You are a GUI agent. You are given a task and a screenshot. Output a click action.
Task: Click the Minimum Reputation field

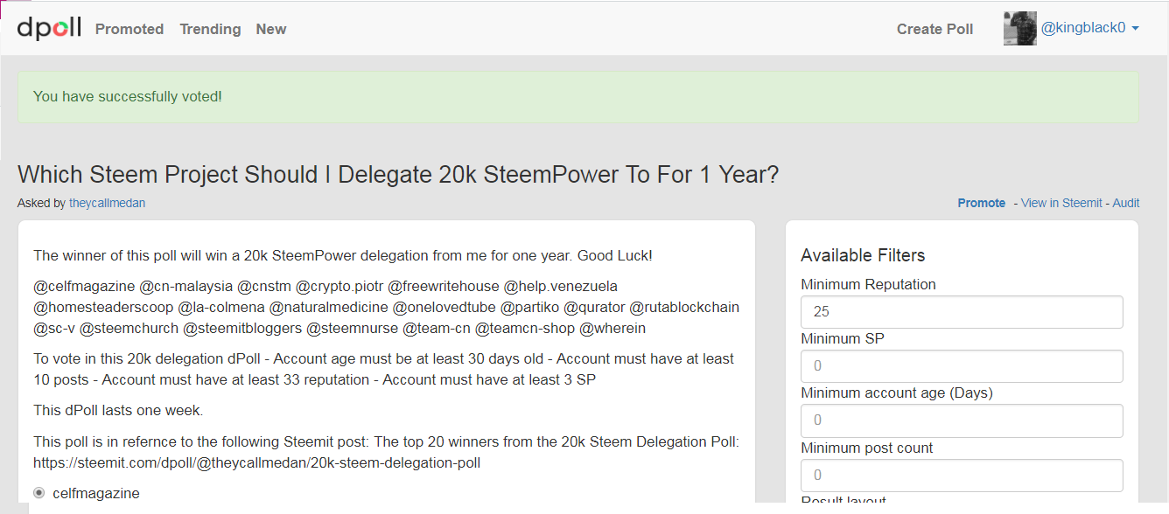tap(962, 311)
